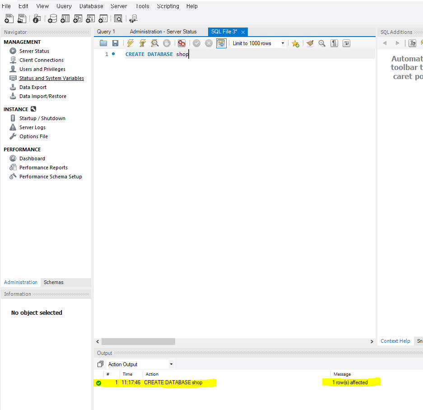Screen dimensions: 423x410
Task: Switch Navigator to Administration tab
Action: pos(21,282)
